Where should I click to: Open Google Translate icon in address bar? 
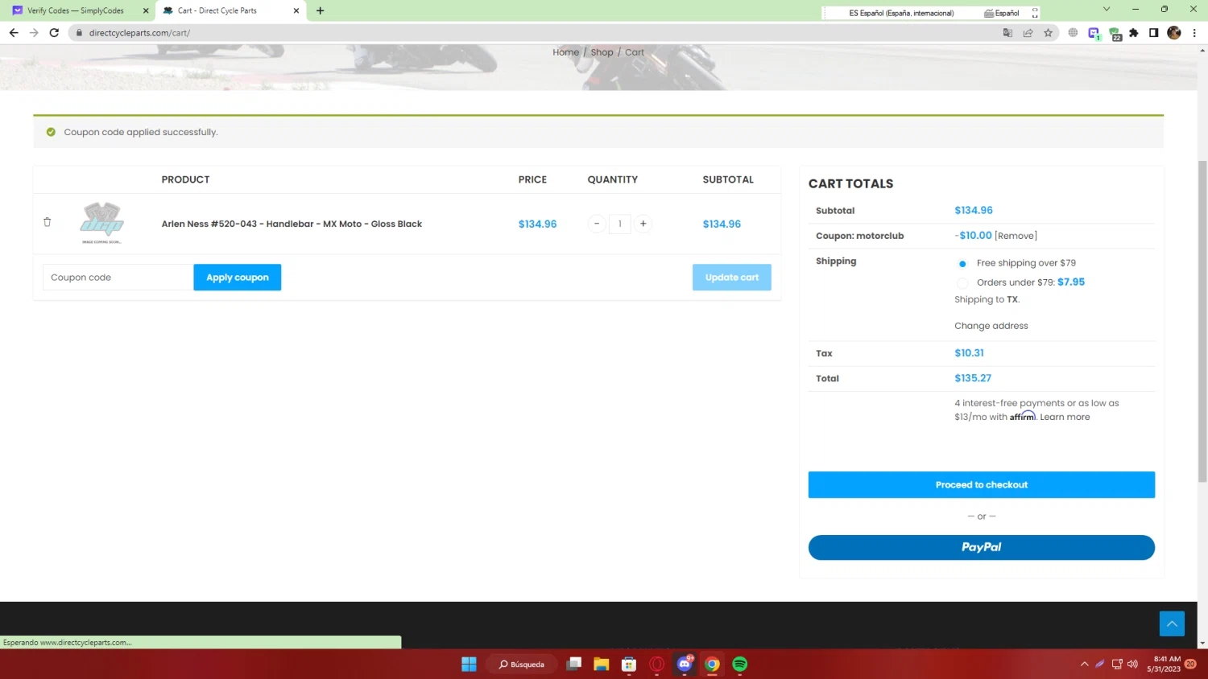click(x=1007, y=33)
